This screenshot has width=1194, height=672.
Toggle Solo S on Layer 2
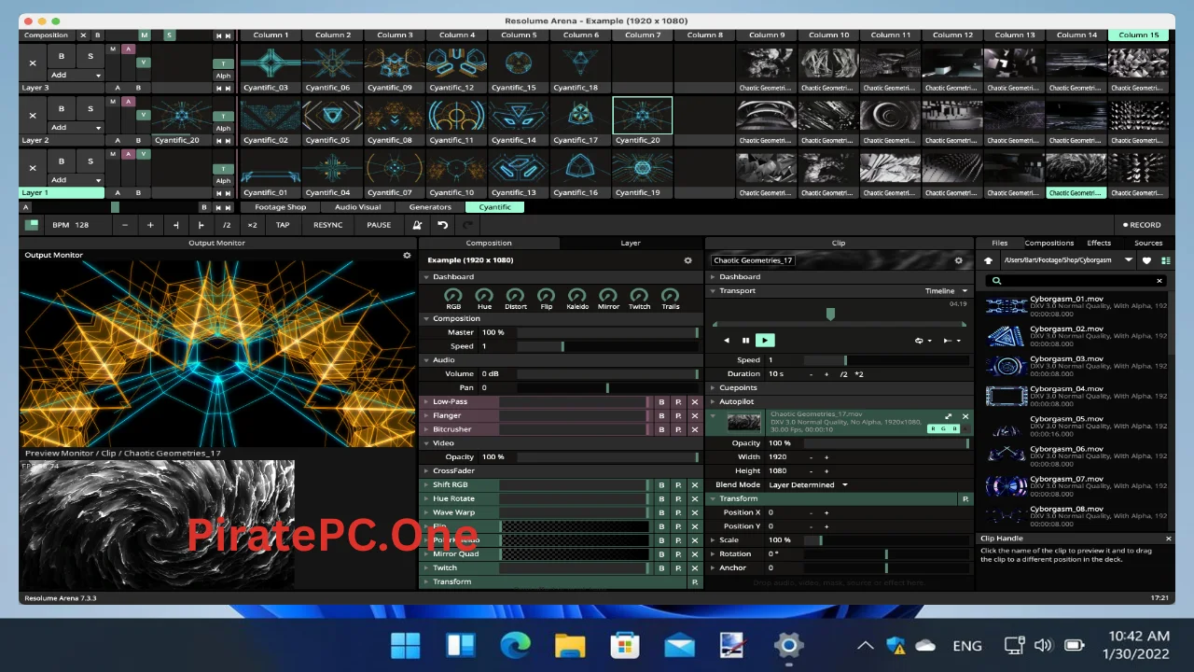pos(90,108)
